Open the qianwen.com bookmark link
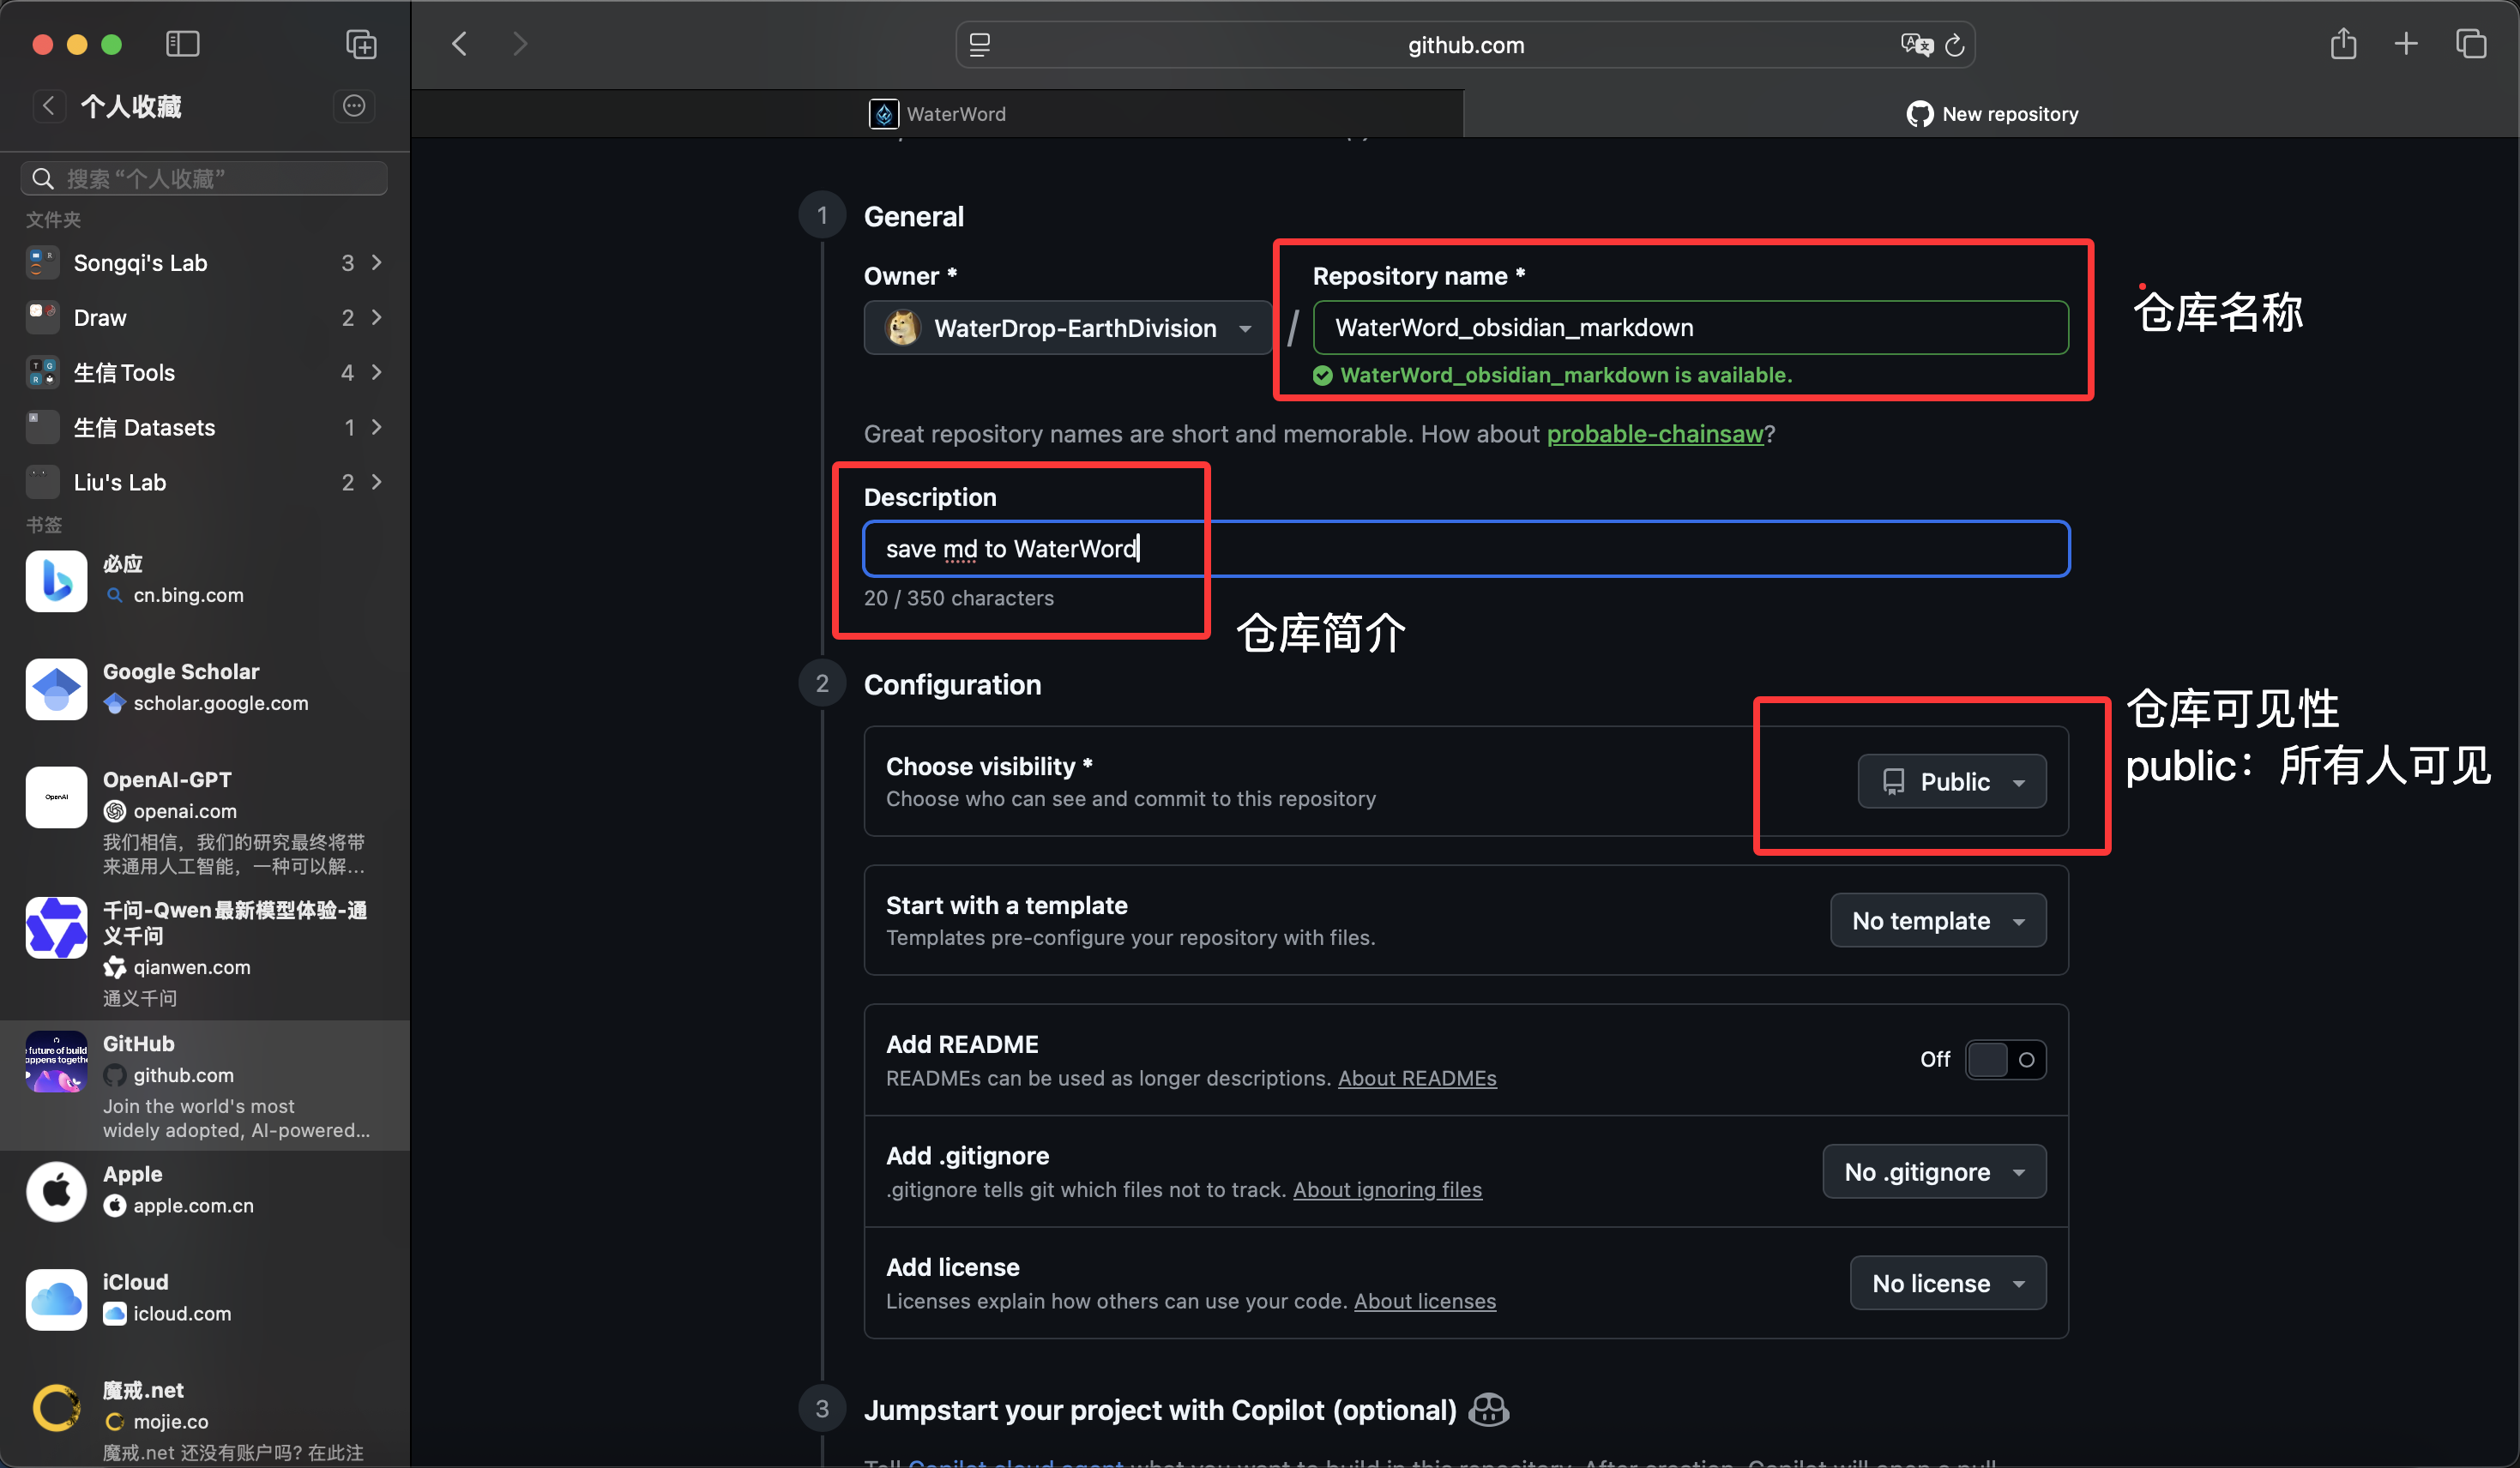This screenshot has width=2520, height=1468. point(192,967)
